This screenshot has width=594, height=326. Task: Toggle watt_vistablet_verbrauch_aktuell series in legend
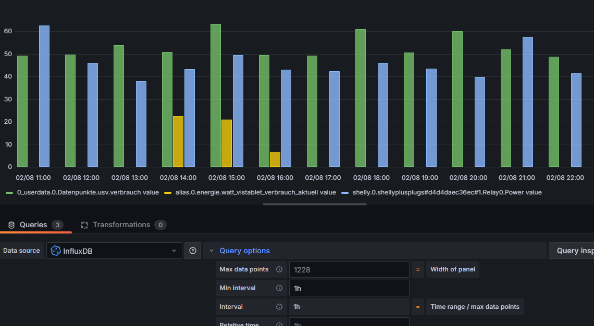[x=255, y=192]
